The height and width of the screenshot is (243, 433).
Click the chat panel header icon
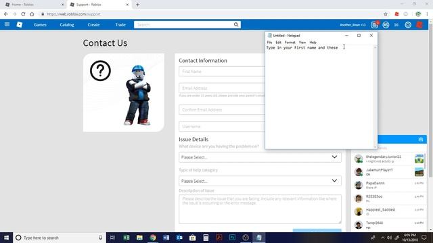point(421,140)
